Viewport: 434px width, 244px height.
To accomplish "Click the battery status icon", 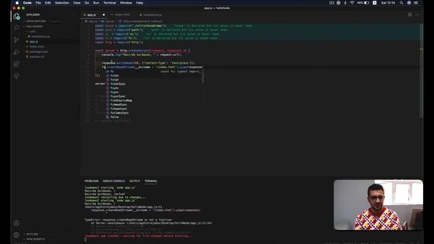I will pyautogui.click(x=366, y=3).
